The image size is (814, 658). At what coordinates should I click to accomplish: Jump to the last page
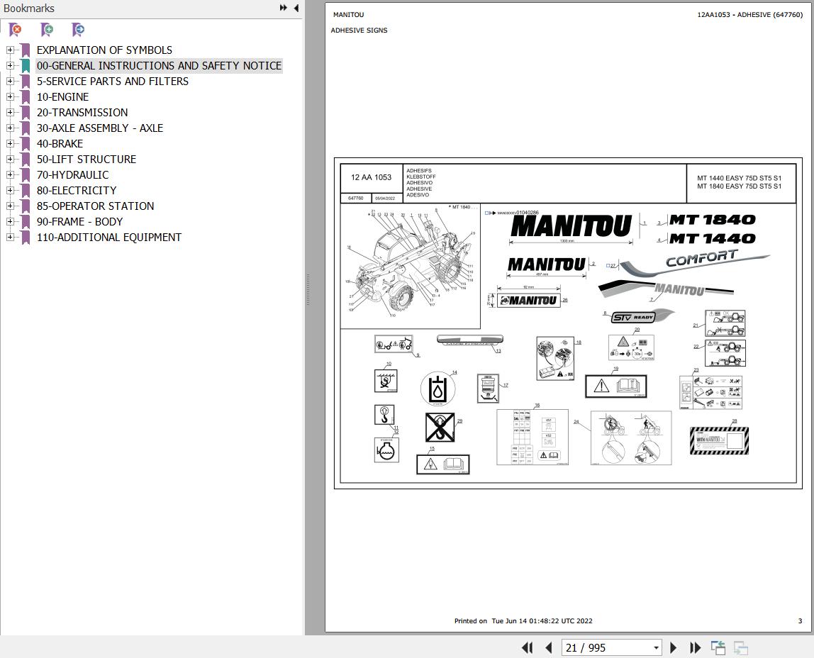click(x=695, y=647)
